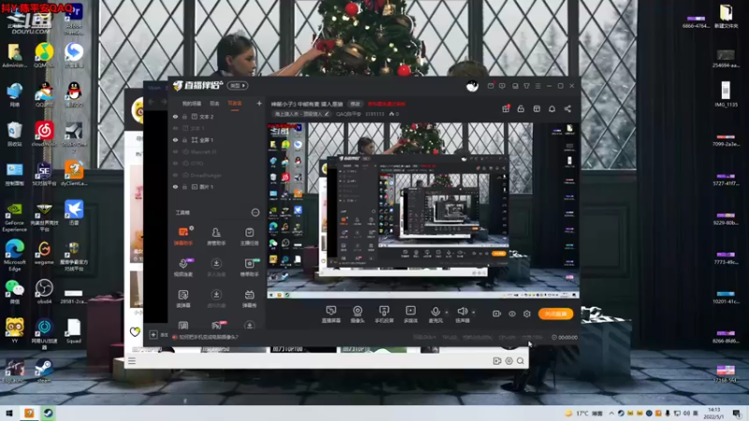Add a screen capture source (直播屏幕)
The width and height of the screenshot is (749, 421).
click(x=331, y=314)
